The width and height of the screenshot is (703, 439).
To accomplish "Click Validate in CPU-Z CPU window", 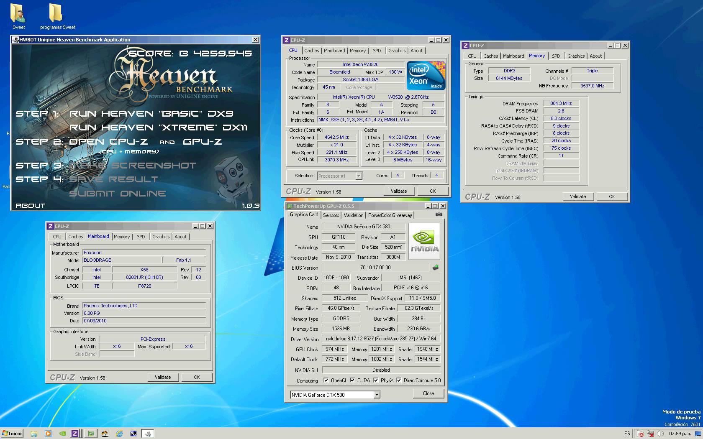I will click(399, 191).
